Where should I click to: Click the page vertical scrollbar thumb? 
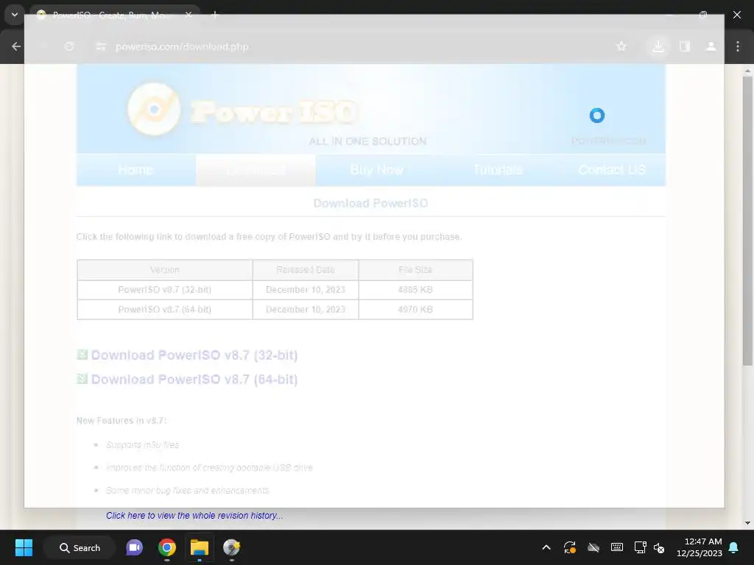coord(747,221)
